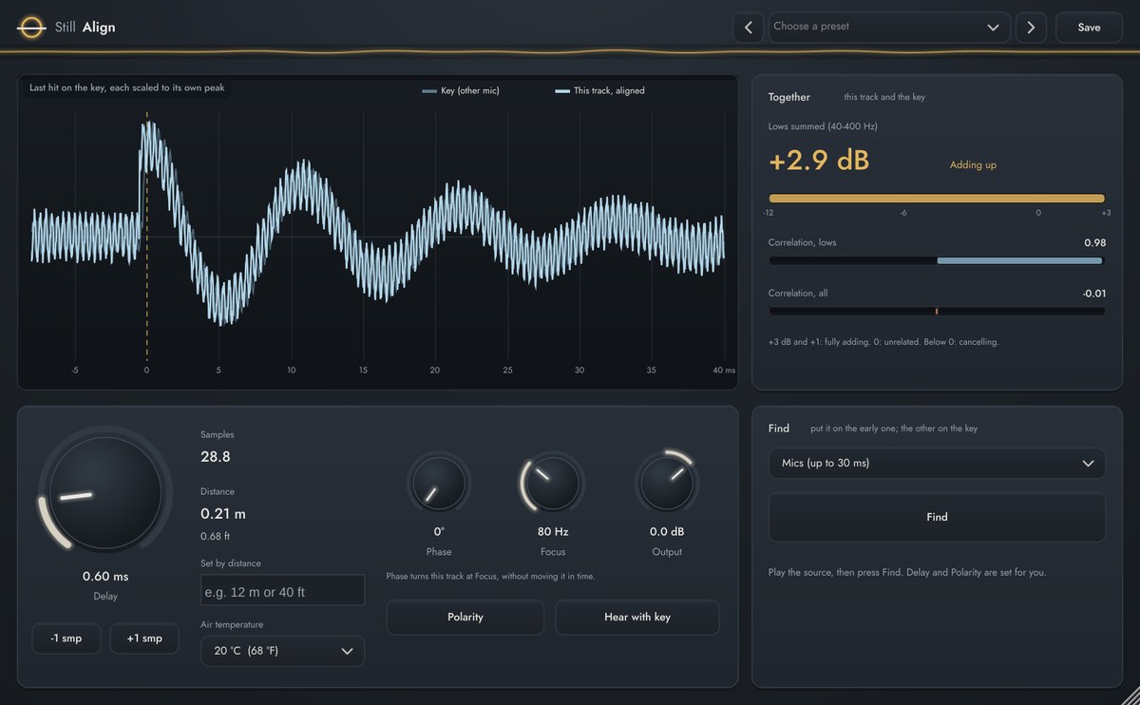
Task: Open the Mics (up to 30 ms) dropdown
Action: pyautogui.click(x=937, y=463)
